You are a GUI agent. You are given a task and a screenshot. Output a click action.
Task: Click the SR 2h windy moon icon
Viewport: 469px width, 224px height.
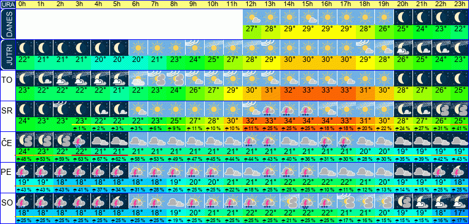point(63,109)
